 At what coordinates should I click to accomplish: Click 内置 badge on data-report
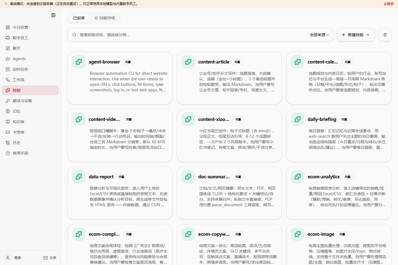pos(121,177)
